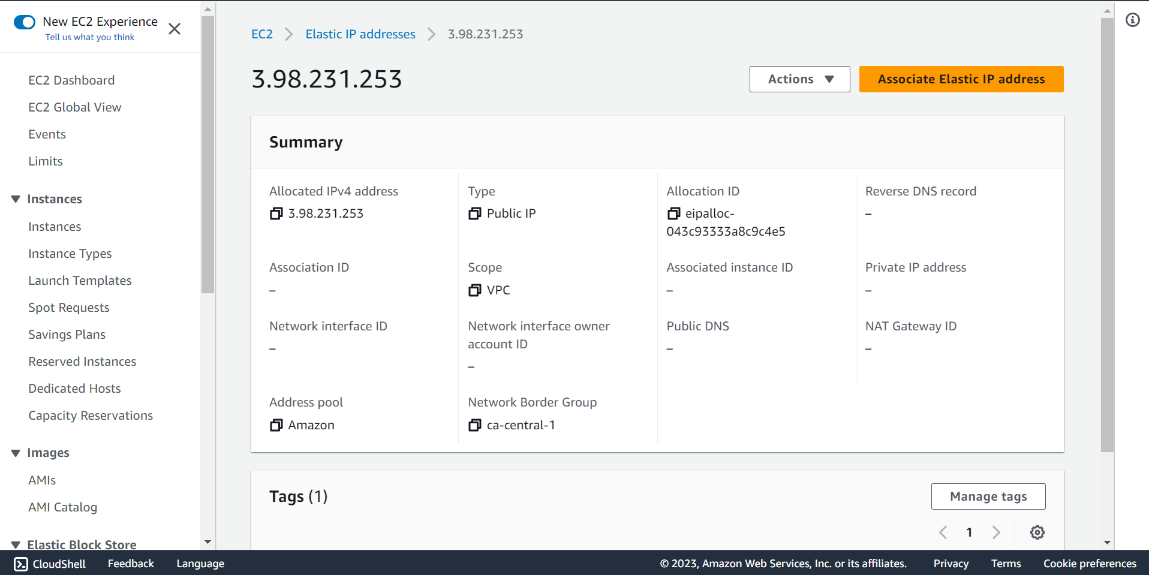Toggle the New EC2 Experience switch
The width and height of the screenshot is (1149, 575).
(25, 22)
